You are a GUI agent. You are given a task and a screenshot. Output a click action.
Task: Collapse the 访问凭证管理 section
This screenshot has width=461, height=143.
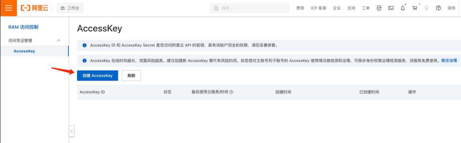click(x=34, y=40)
